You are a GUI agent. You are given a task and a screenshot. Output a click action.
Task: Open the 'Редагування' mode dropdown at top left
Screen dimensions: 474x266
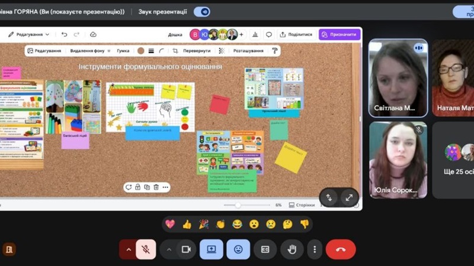pos(29,34)
